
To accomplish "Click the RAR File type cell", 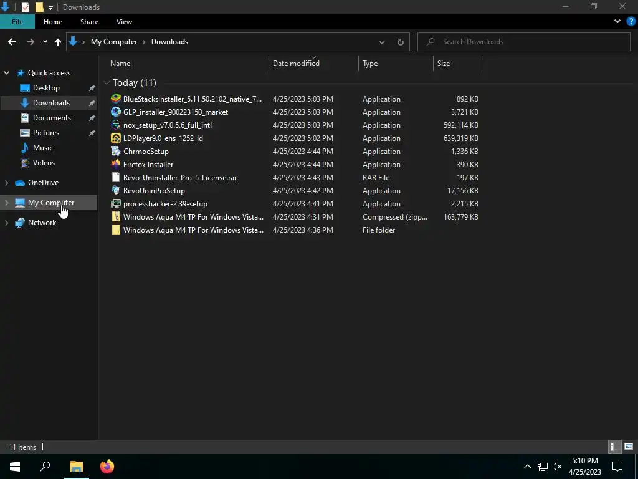I will pos(376,177).
